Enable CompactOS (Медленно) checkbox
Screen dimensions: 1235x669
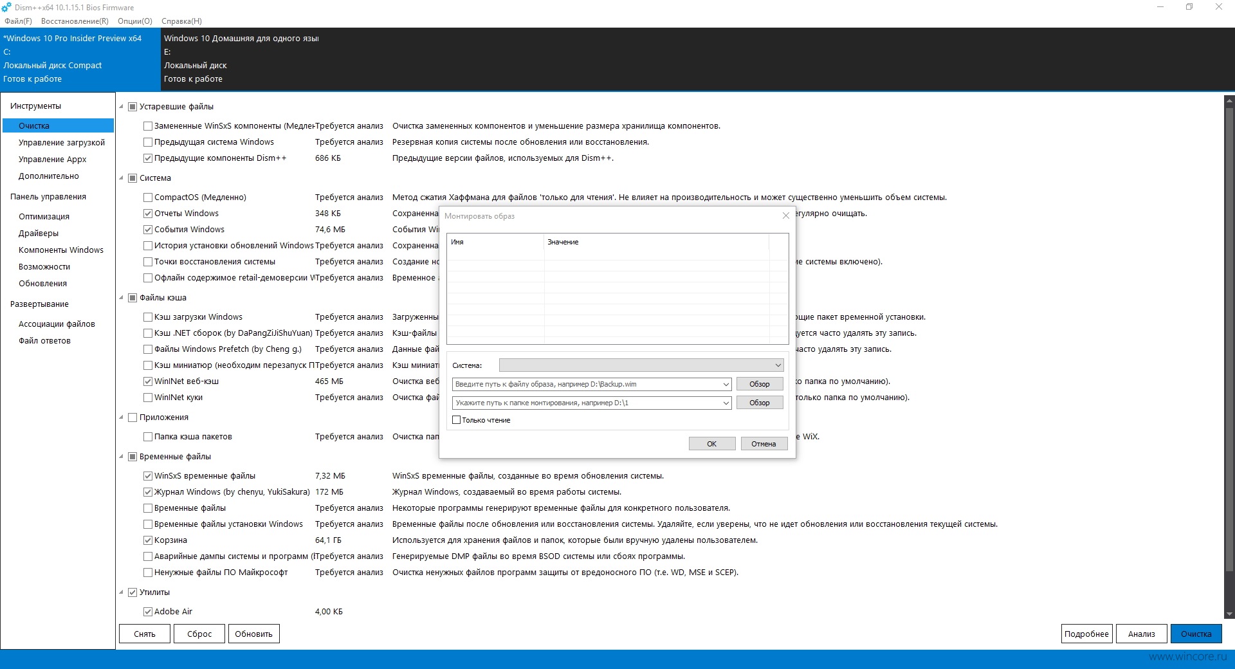pos(148,197)
